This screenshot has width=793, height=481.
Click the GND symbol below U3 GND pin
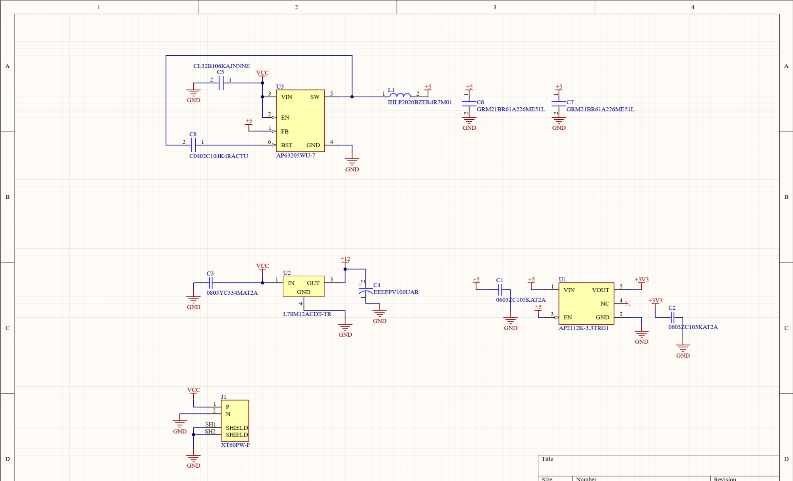(x=352, y=165)
